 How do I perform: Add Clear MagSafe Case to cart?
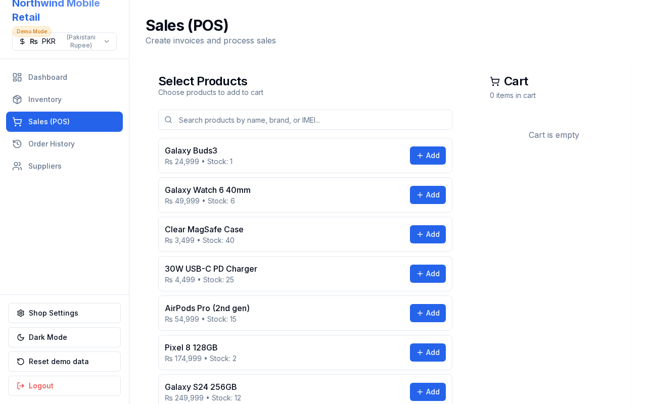[428, 234]
